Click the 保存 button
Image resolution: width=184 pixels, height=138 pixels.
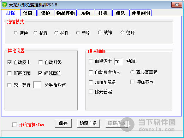[x=63, y=123]
